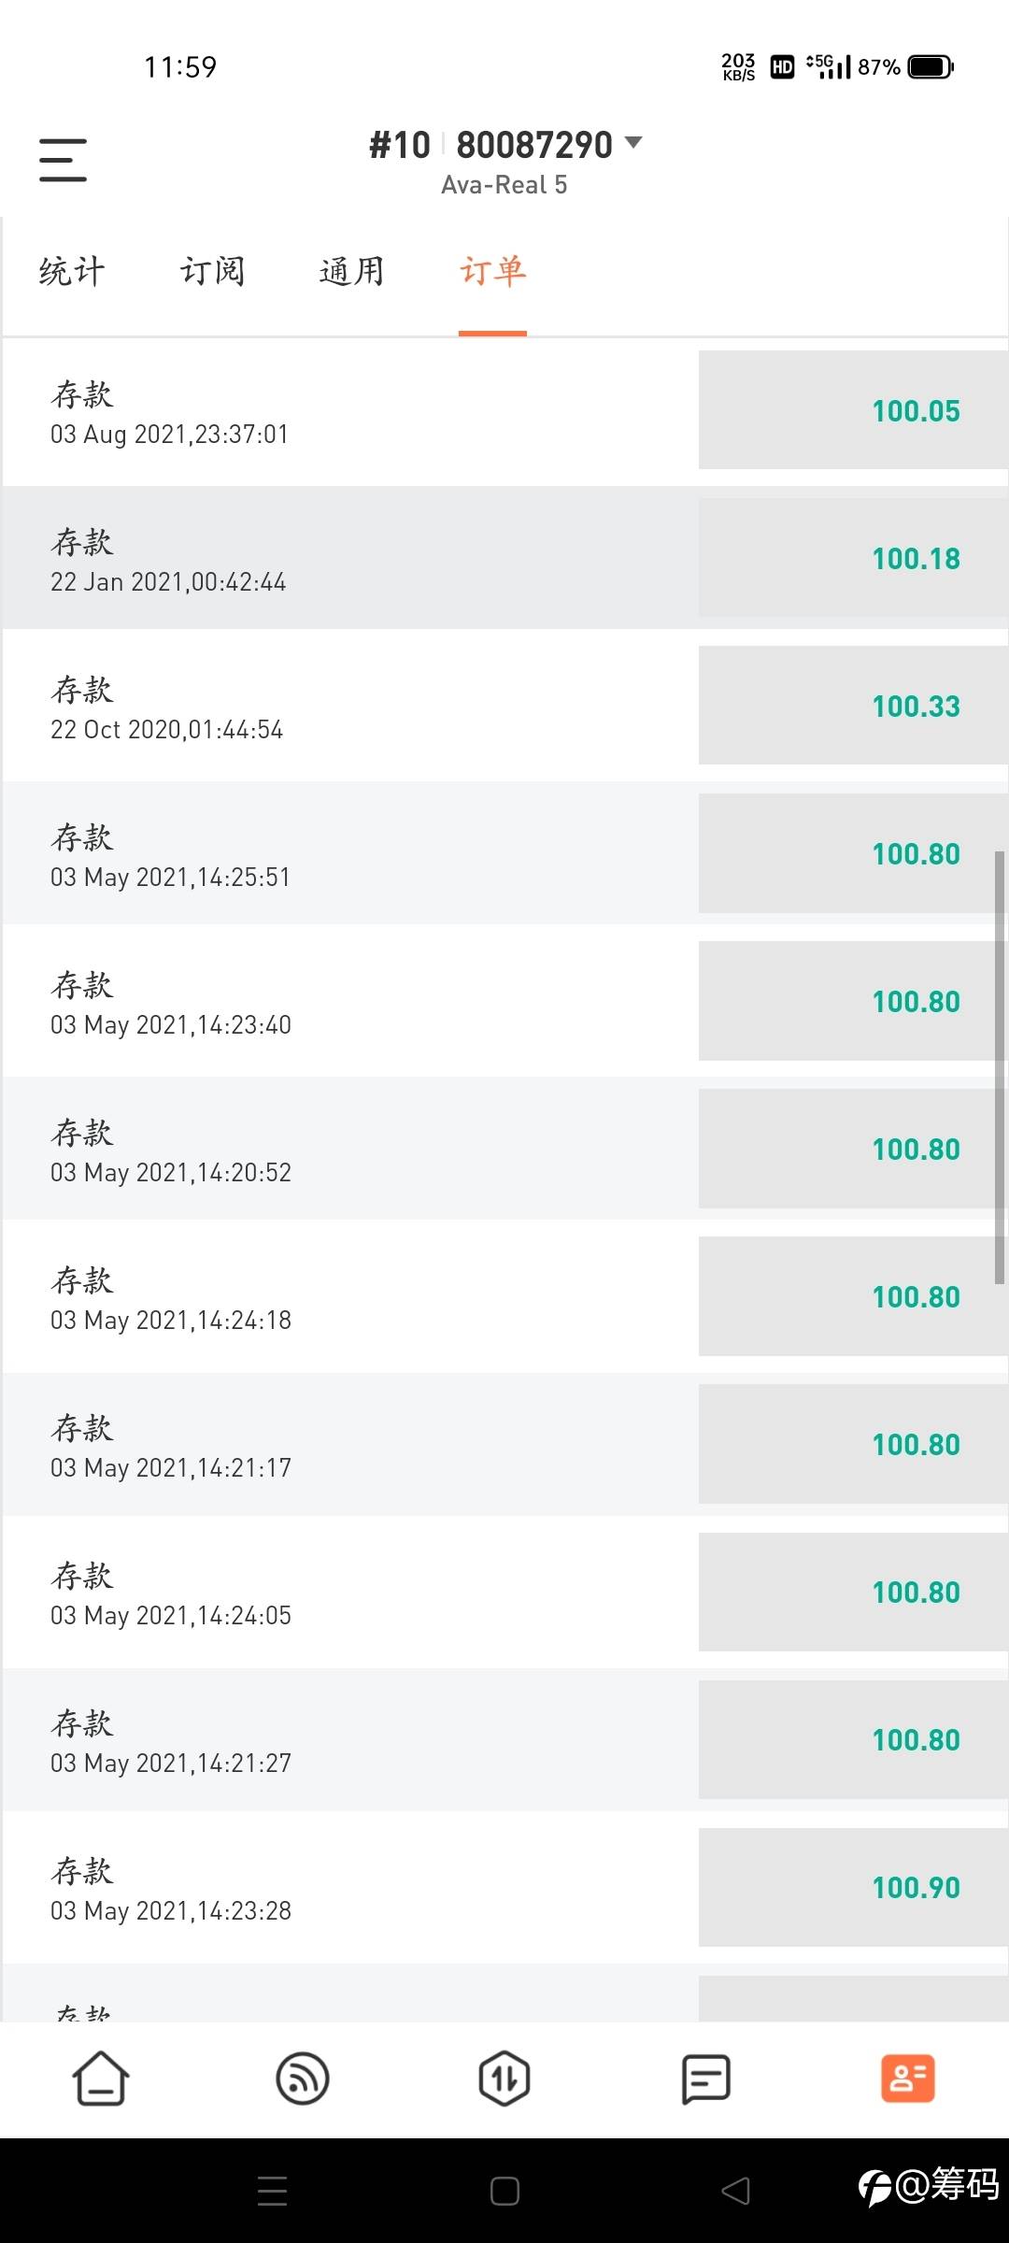Open the 通用 tab
Image resolution: width=1009 pixels, height=2243 pixels.
352,272
